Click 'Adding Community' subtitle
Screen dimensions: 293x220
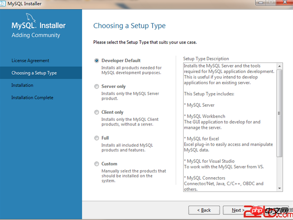click(36, 35)
